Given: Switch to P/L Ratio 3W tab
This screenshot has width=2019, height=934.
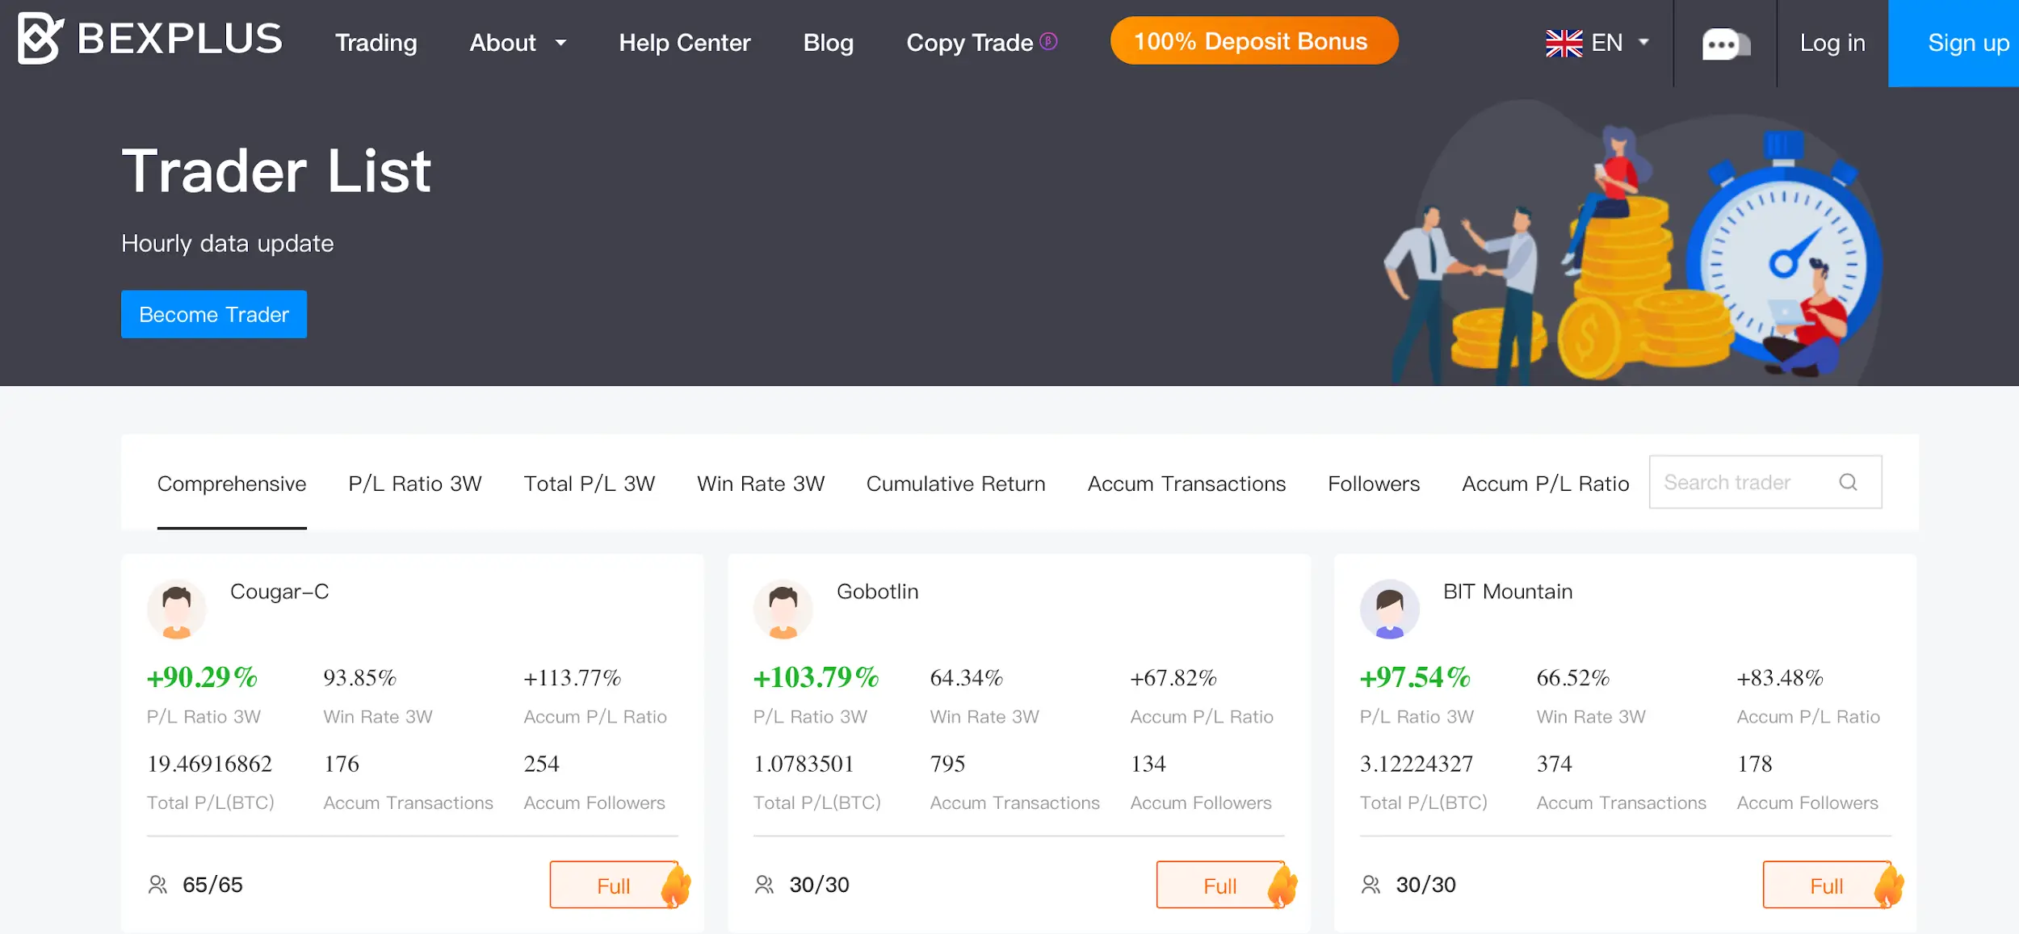Looking at the screenshot, I should [x=414, y=484].
